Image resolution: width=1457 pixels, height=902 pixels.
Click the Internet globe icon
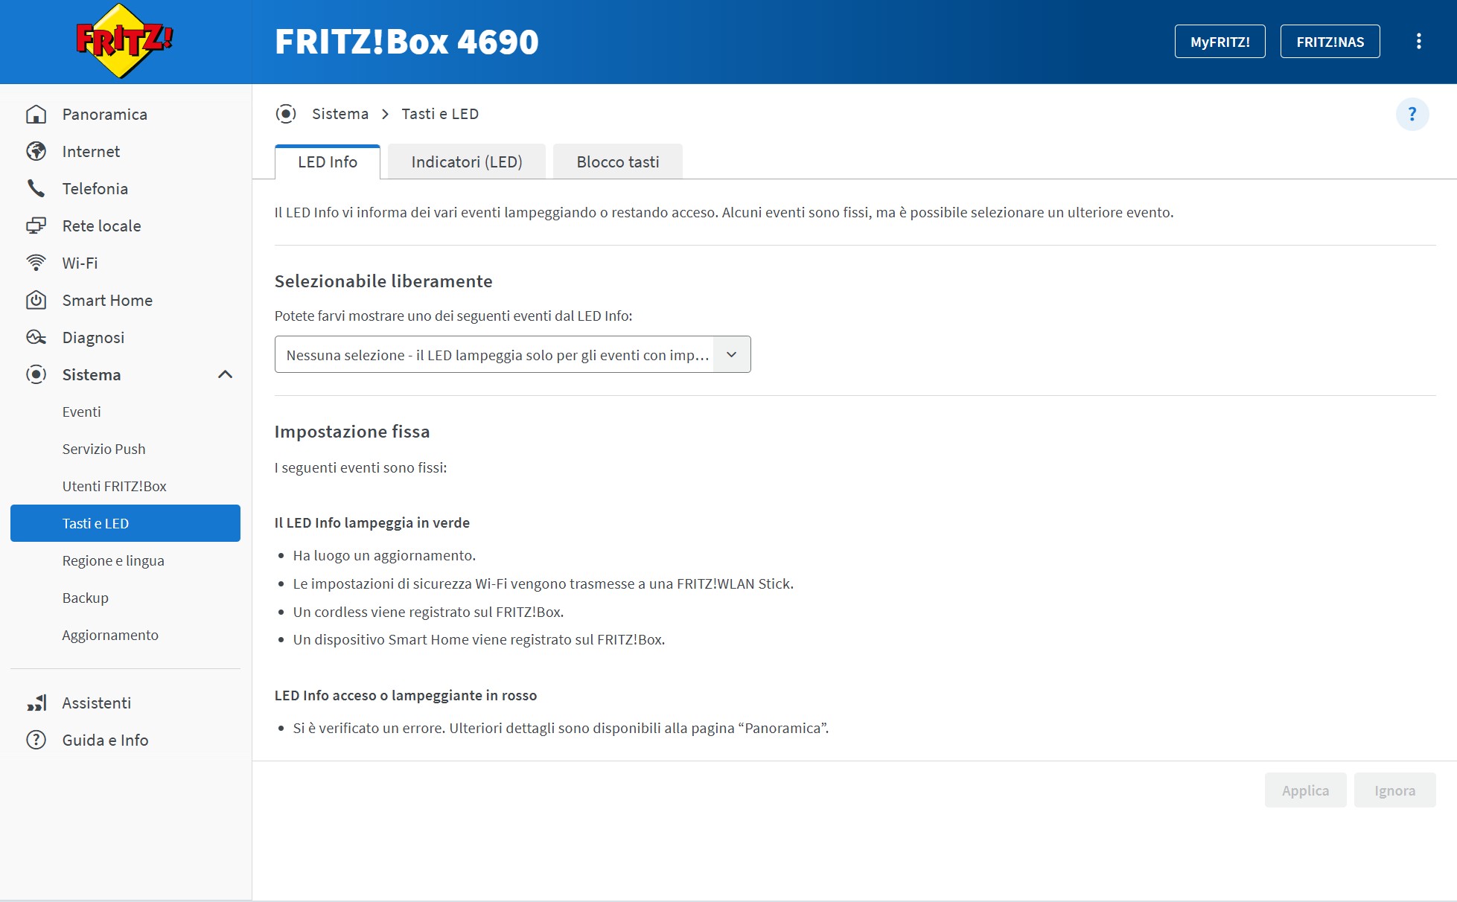click(36, 152)
